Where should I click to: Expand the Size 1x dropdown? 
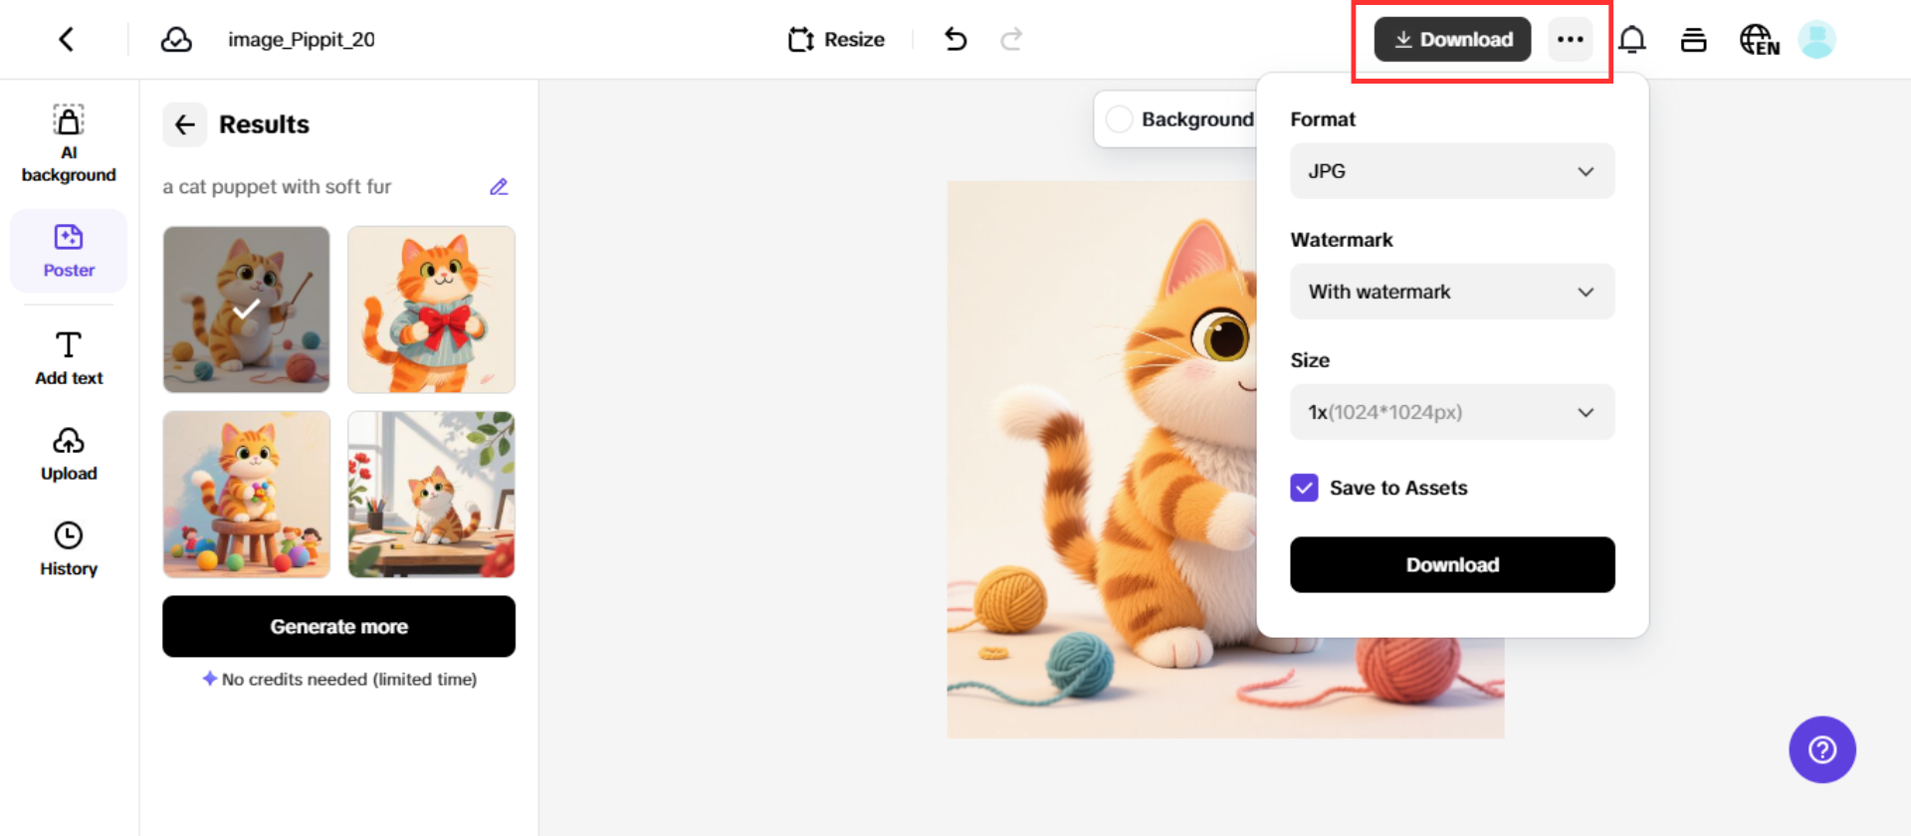coord(1451,412)
